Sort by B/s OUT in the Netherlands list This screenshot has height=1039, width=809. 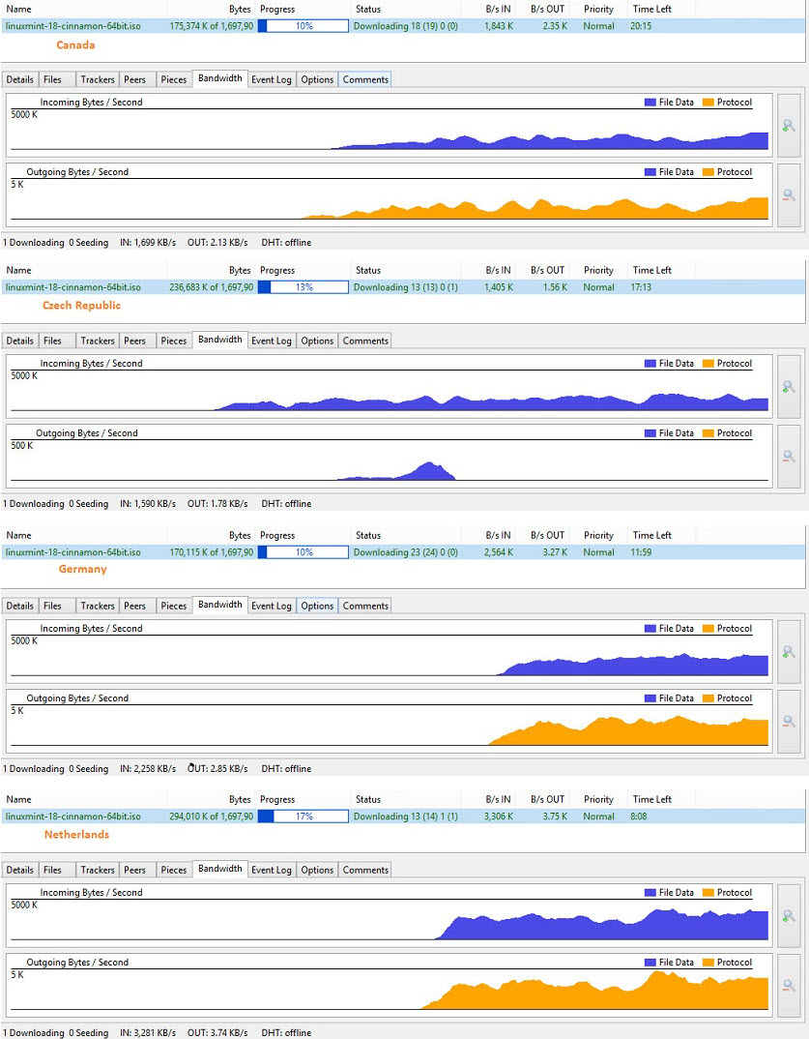point(547,800)
